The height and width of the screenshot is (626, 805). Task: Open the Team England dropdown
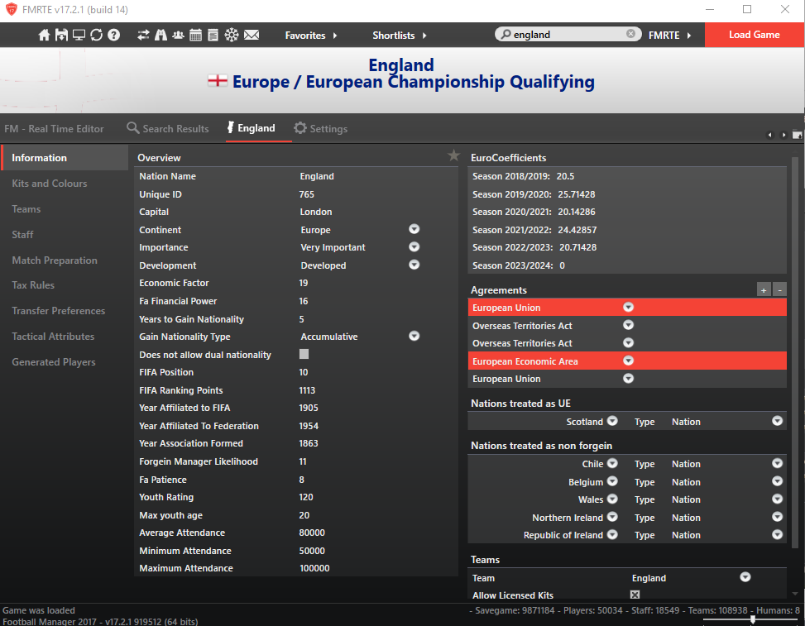(x=745, y=577)
